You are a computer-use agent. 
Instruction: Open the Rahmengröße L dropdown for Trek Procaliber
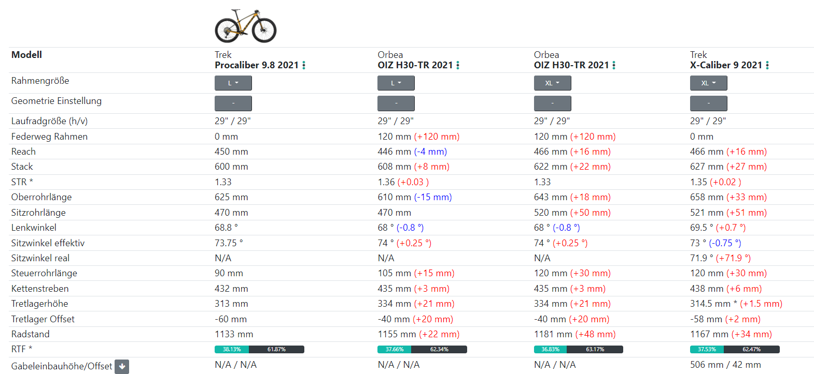[233, 83]
